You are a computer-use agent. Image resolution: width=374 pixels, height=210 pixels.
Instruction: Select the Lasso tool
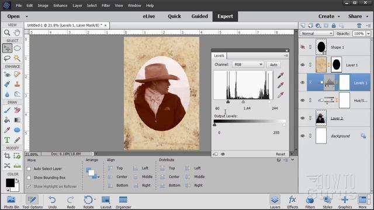pos(7,58)
